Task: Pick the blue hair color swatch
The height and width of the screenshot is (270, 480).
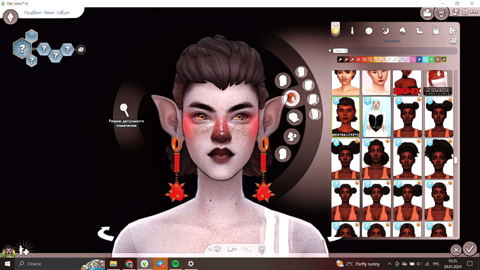Action: coord(419,60)
